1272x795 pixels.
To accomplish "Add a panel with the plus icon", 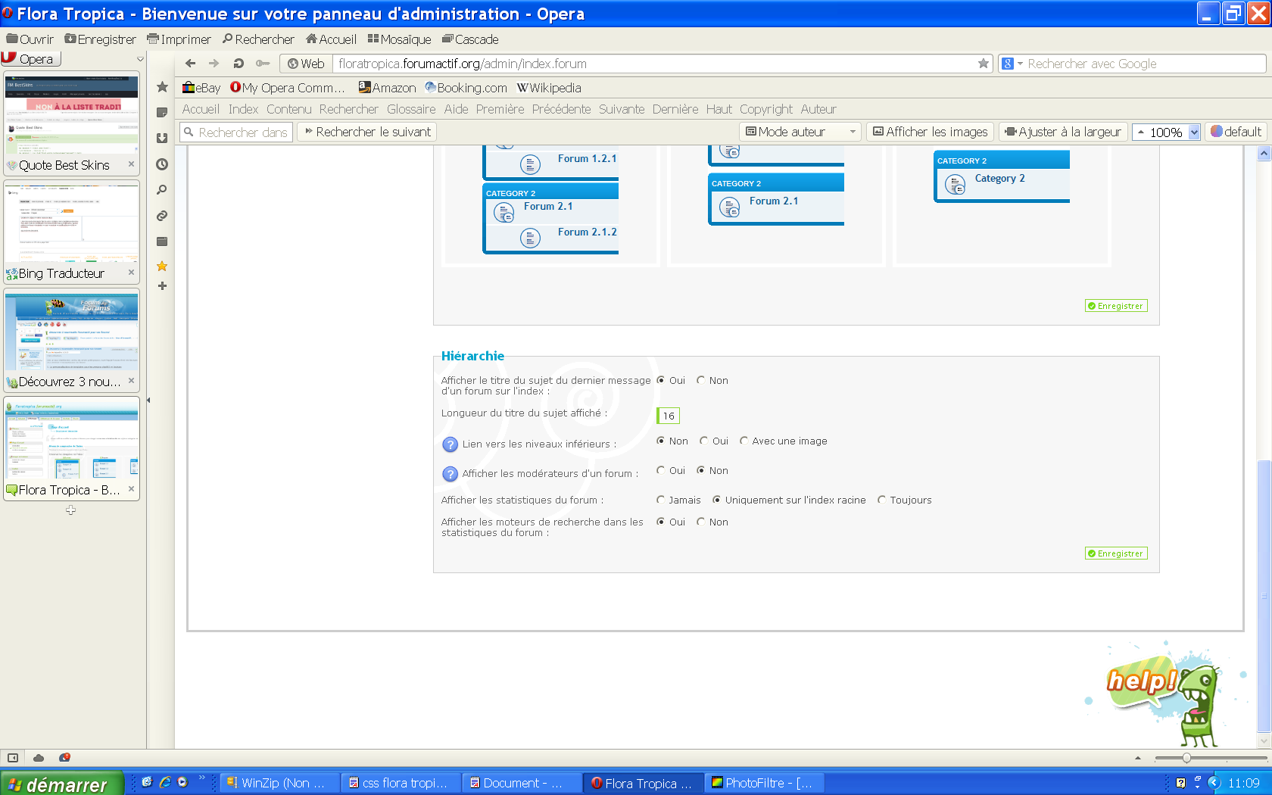I will pyautogui.click(x=162, y=286).
